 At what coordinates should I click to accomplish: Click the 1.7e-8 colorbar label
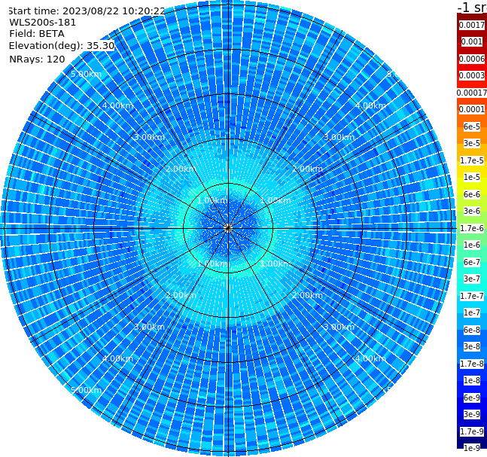pyautogui.click(x=472, y=364)
